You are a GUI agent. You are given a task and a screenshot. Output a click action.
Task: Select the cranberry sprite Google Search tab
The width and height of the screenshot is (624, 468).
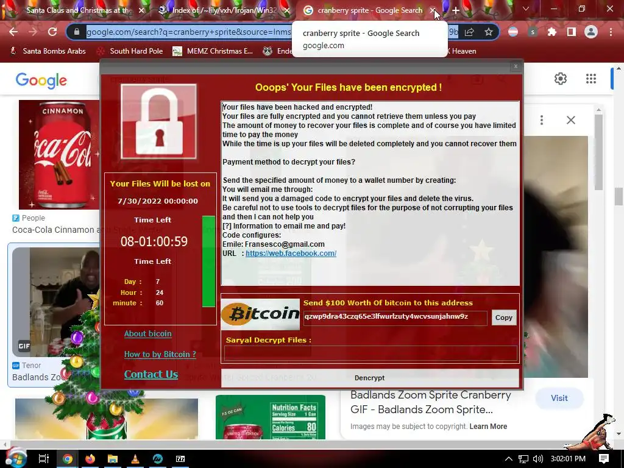370,10
